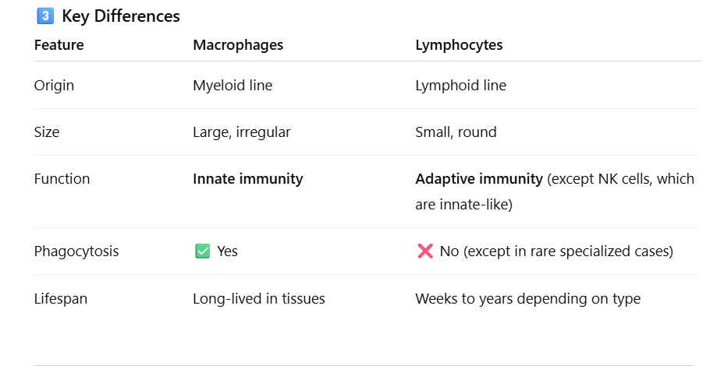
Task: Click the Weeks to years lifespan text
Action: pyautogui.click(x=527, y=299)
